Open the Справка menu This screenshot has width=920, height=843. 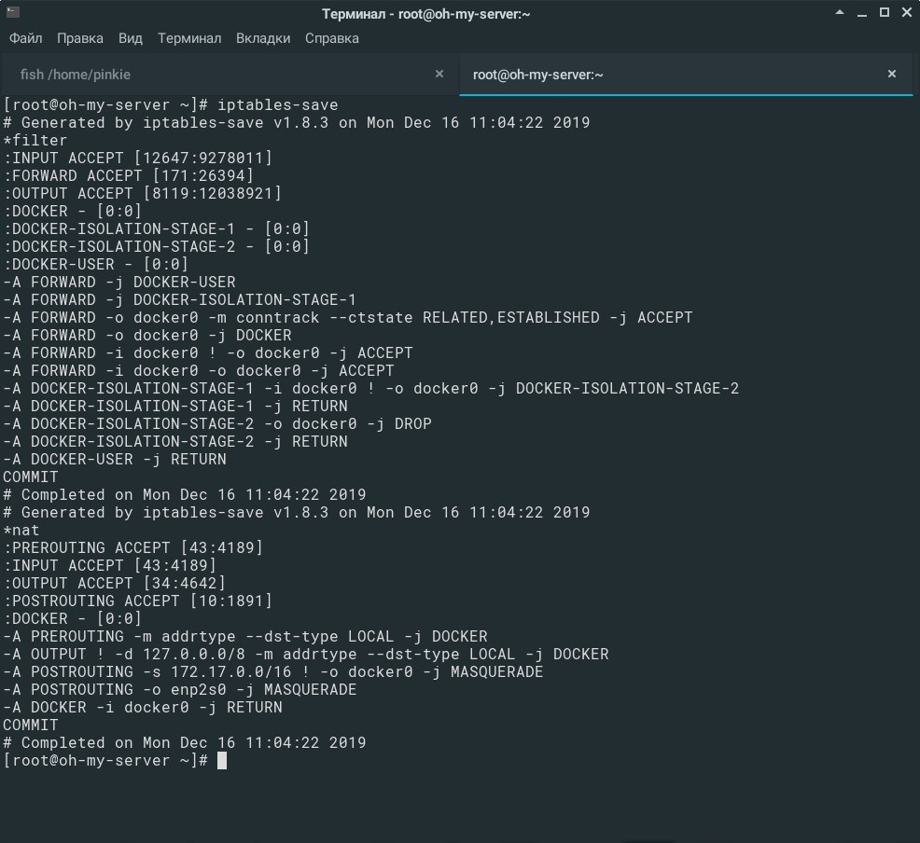332,38
